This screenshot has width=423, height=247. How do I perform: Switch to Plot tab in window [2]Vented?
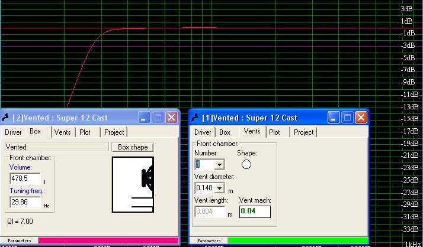tap(85, 132)
